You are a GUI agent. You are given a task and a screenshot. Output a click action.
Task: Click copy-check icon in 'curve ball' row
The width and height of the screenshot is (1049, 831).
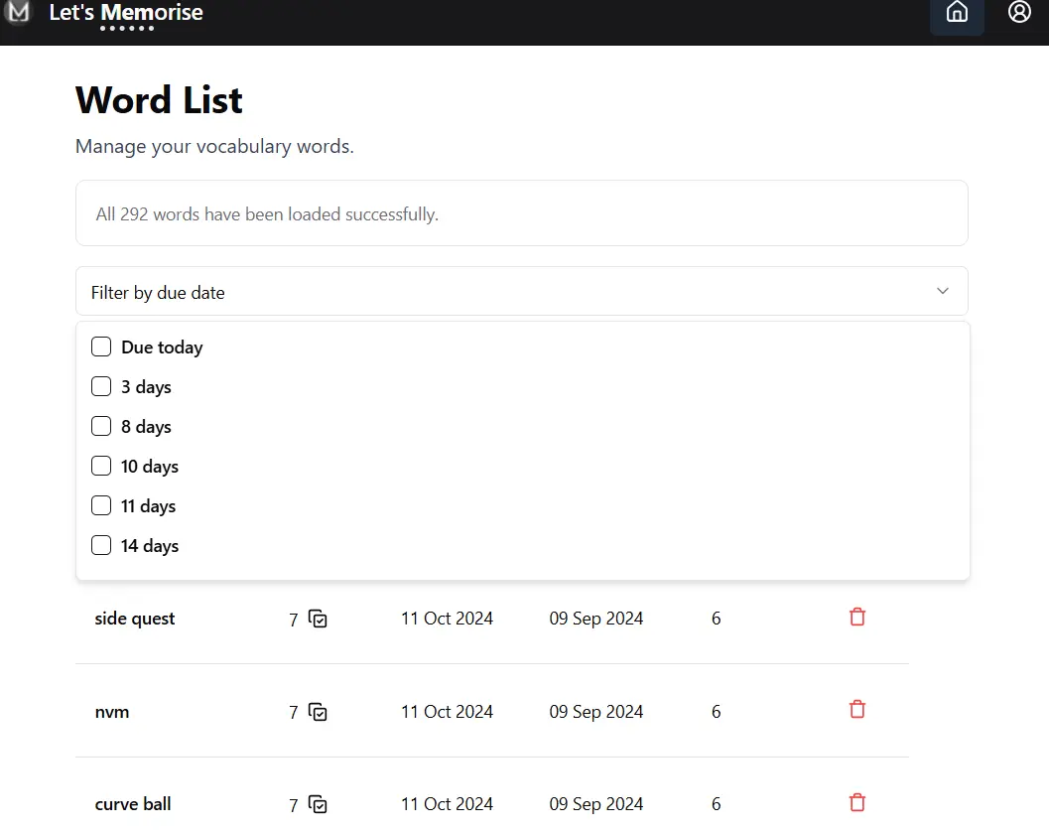point(318,804)
